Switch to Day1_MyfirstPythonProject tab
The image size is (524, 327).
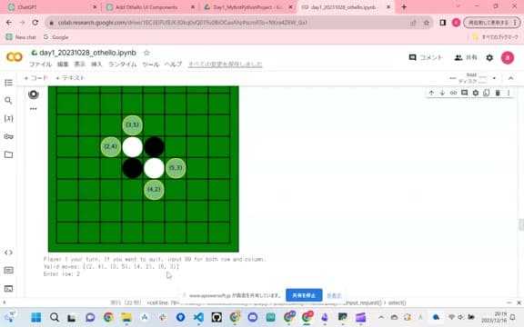point(248,7)
